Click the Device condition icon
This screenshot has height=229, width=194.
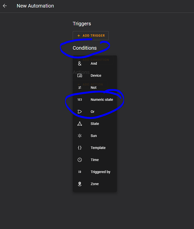pos(80,75)
